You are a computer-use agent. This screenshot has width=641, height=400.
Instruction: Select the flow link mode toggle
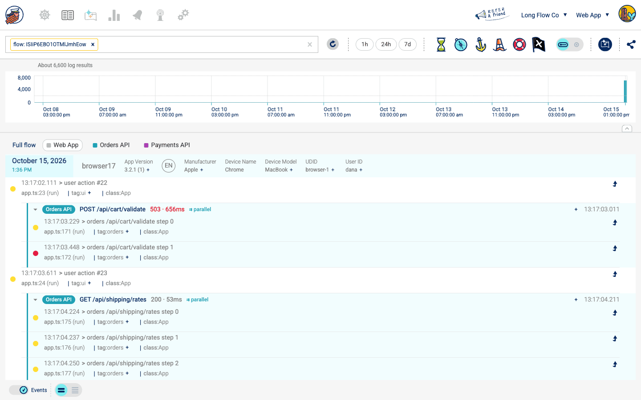click(563, 44)
